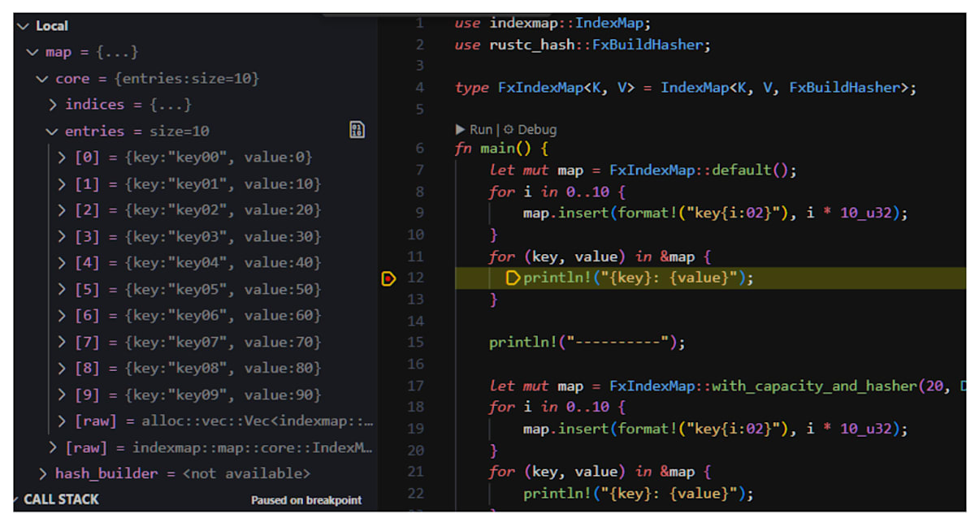The height and width of the screenshot is (522, 975).
Task: Click line number 15 in the gutter
Action: tap(415, 343)
